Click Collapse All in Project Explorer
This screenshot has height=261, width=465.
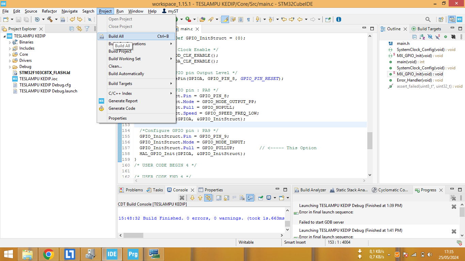point(71,29)
